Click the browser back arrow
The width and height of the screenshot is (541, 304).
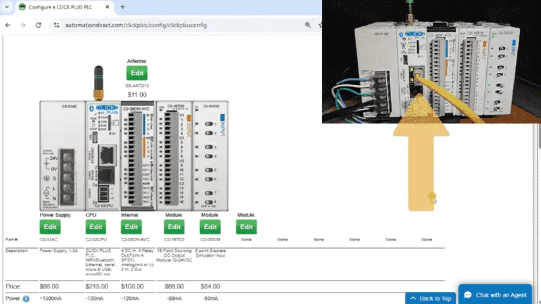(x=8, y=25)
